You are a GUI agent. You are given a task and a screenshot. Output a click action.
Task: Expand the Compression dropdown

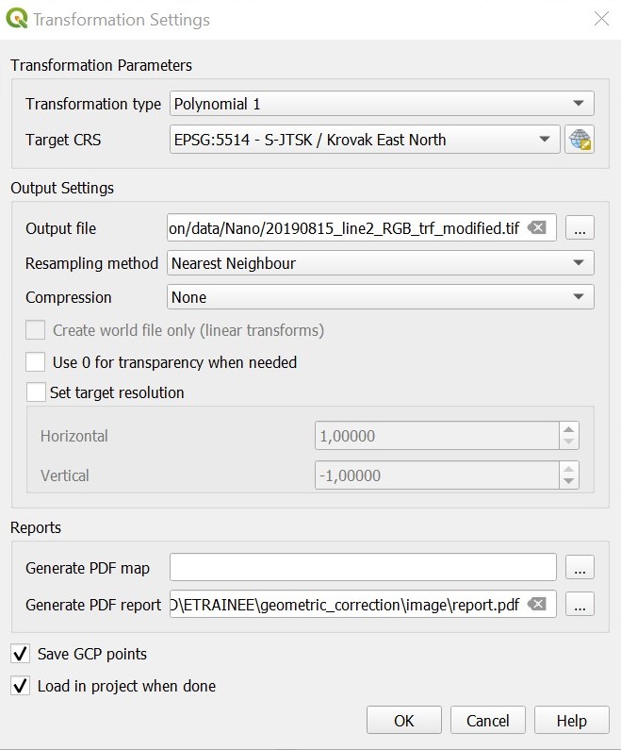tap(381, 297)
